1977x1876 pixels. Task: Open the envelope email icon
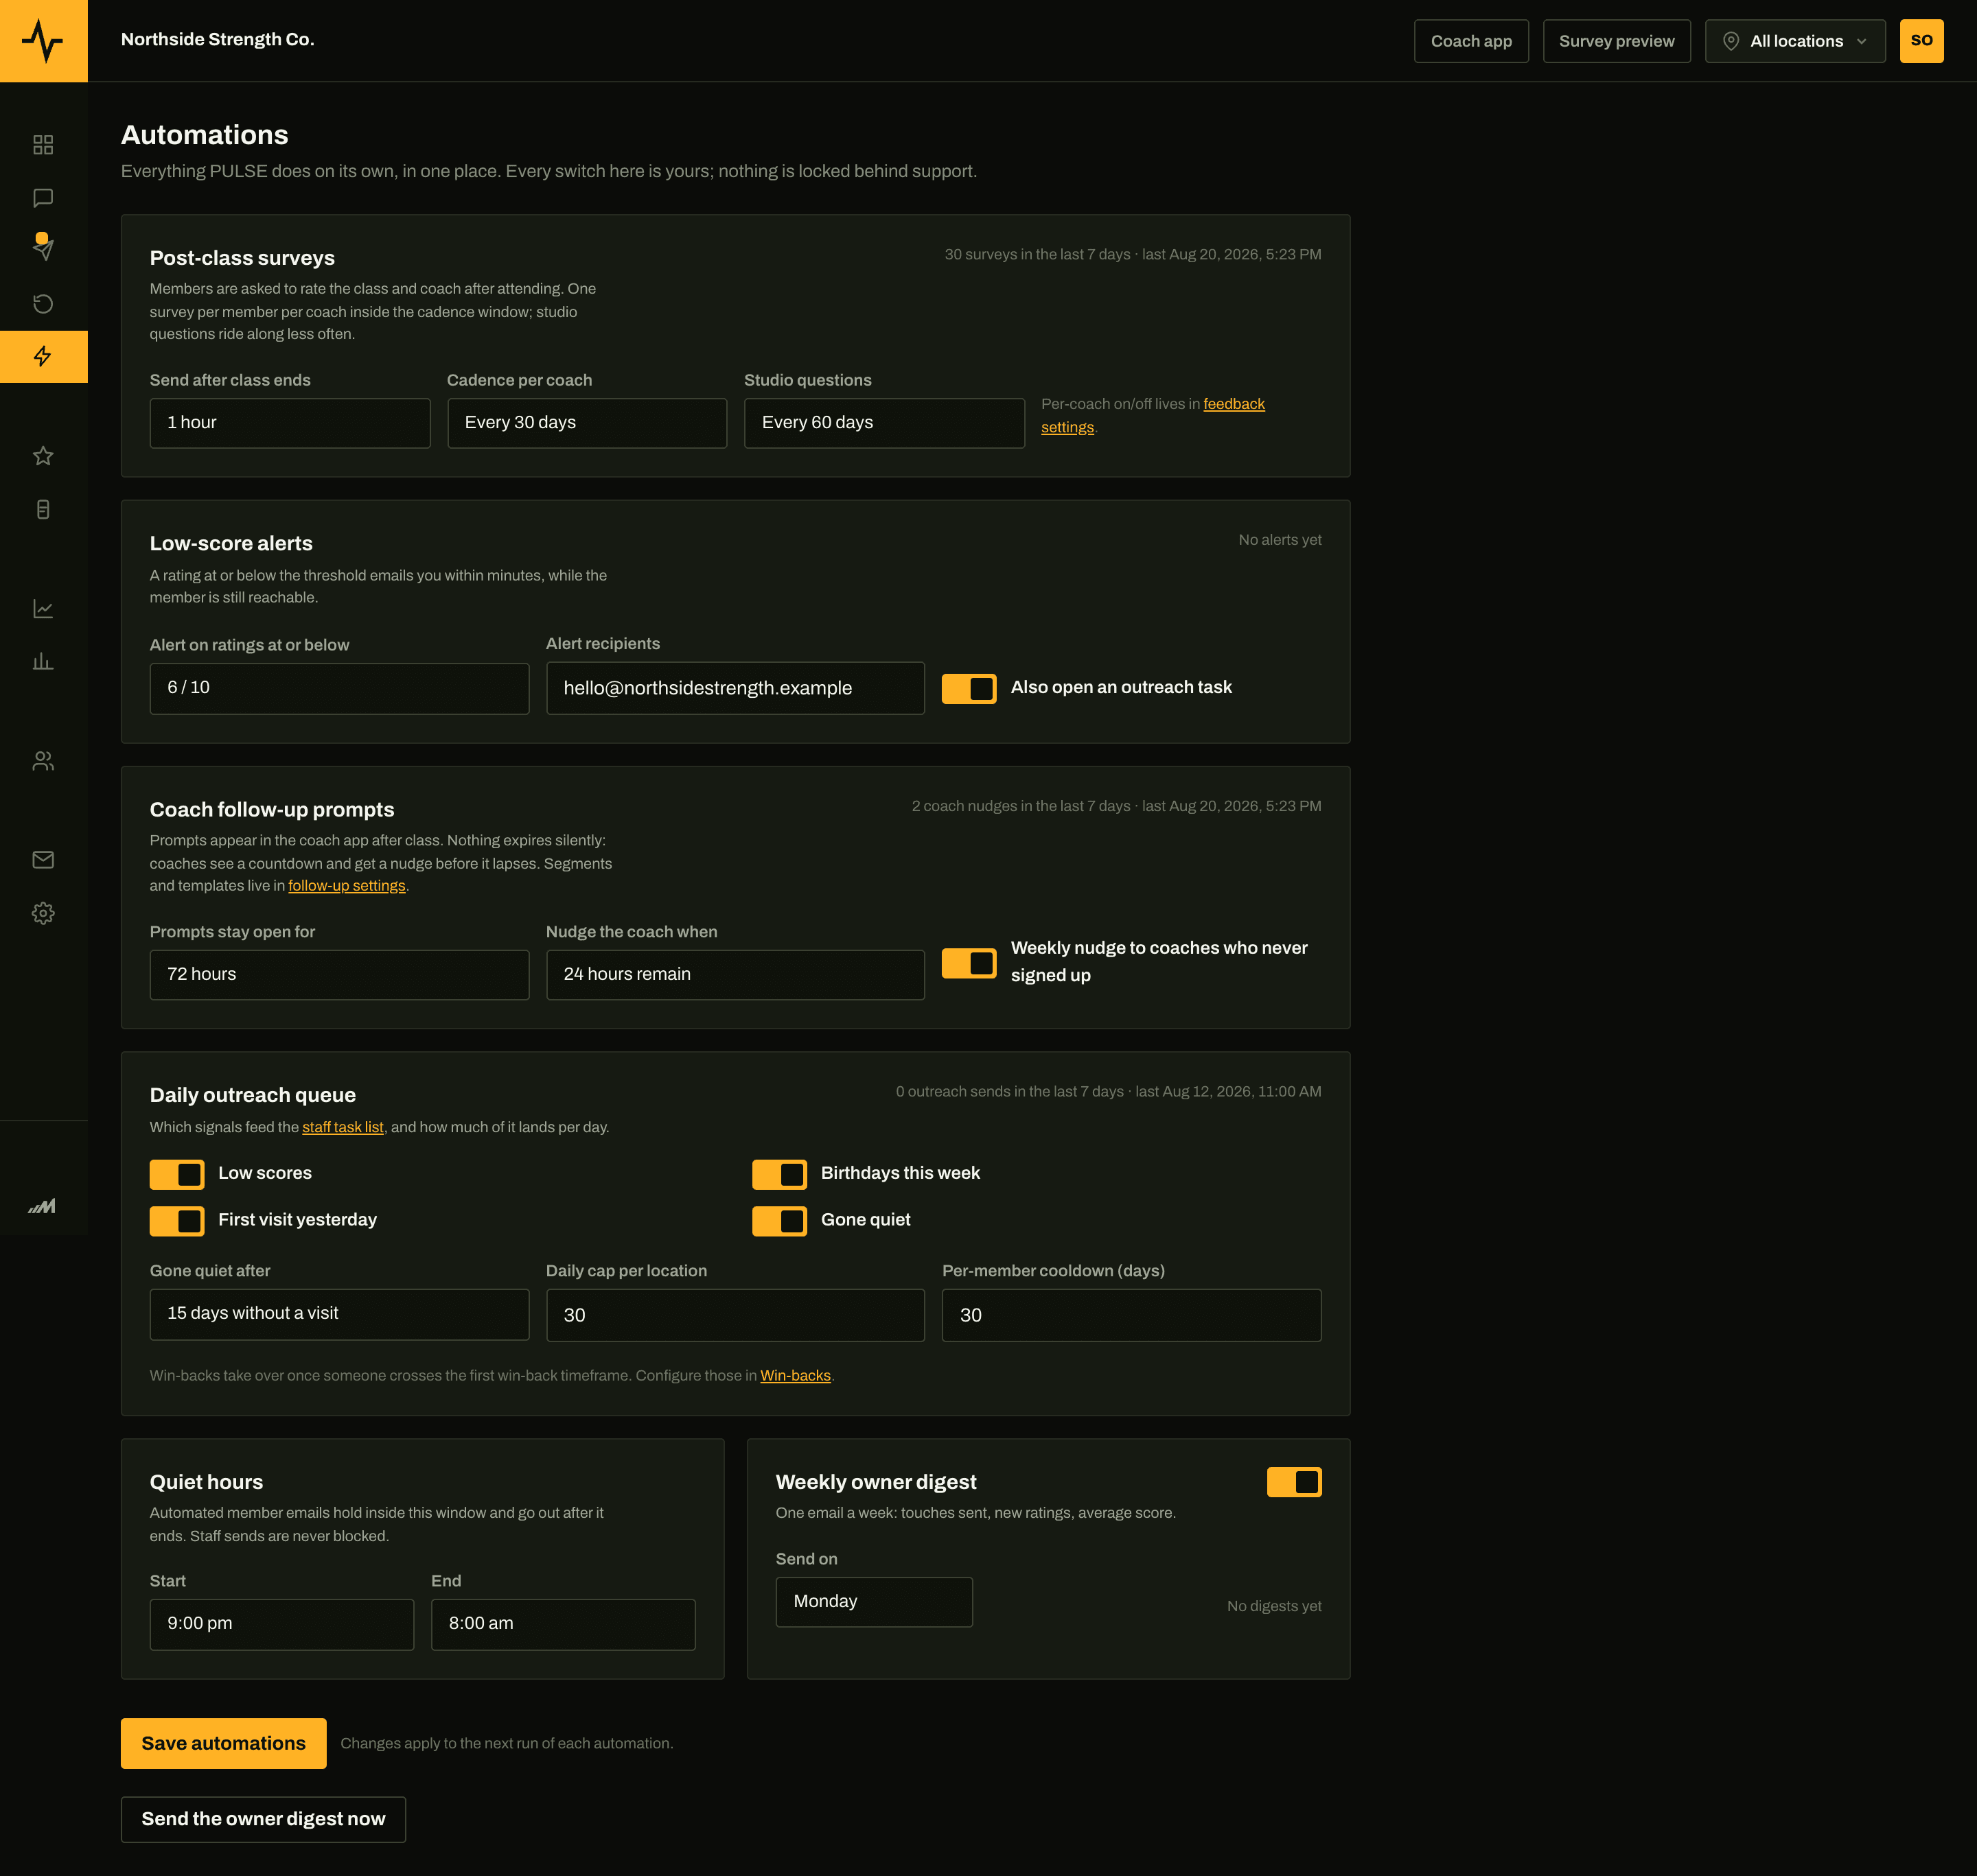(x=43, y=860)
